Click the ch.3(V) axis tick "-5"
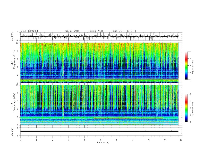 click(18, 136)
